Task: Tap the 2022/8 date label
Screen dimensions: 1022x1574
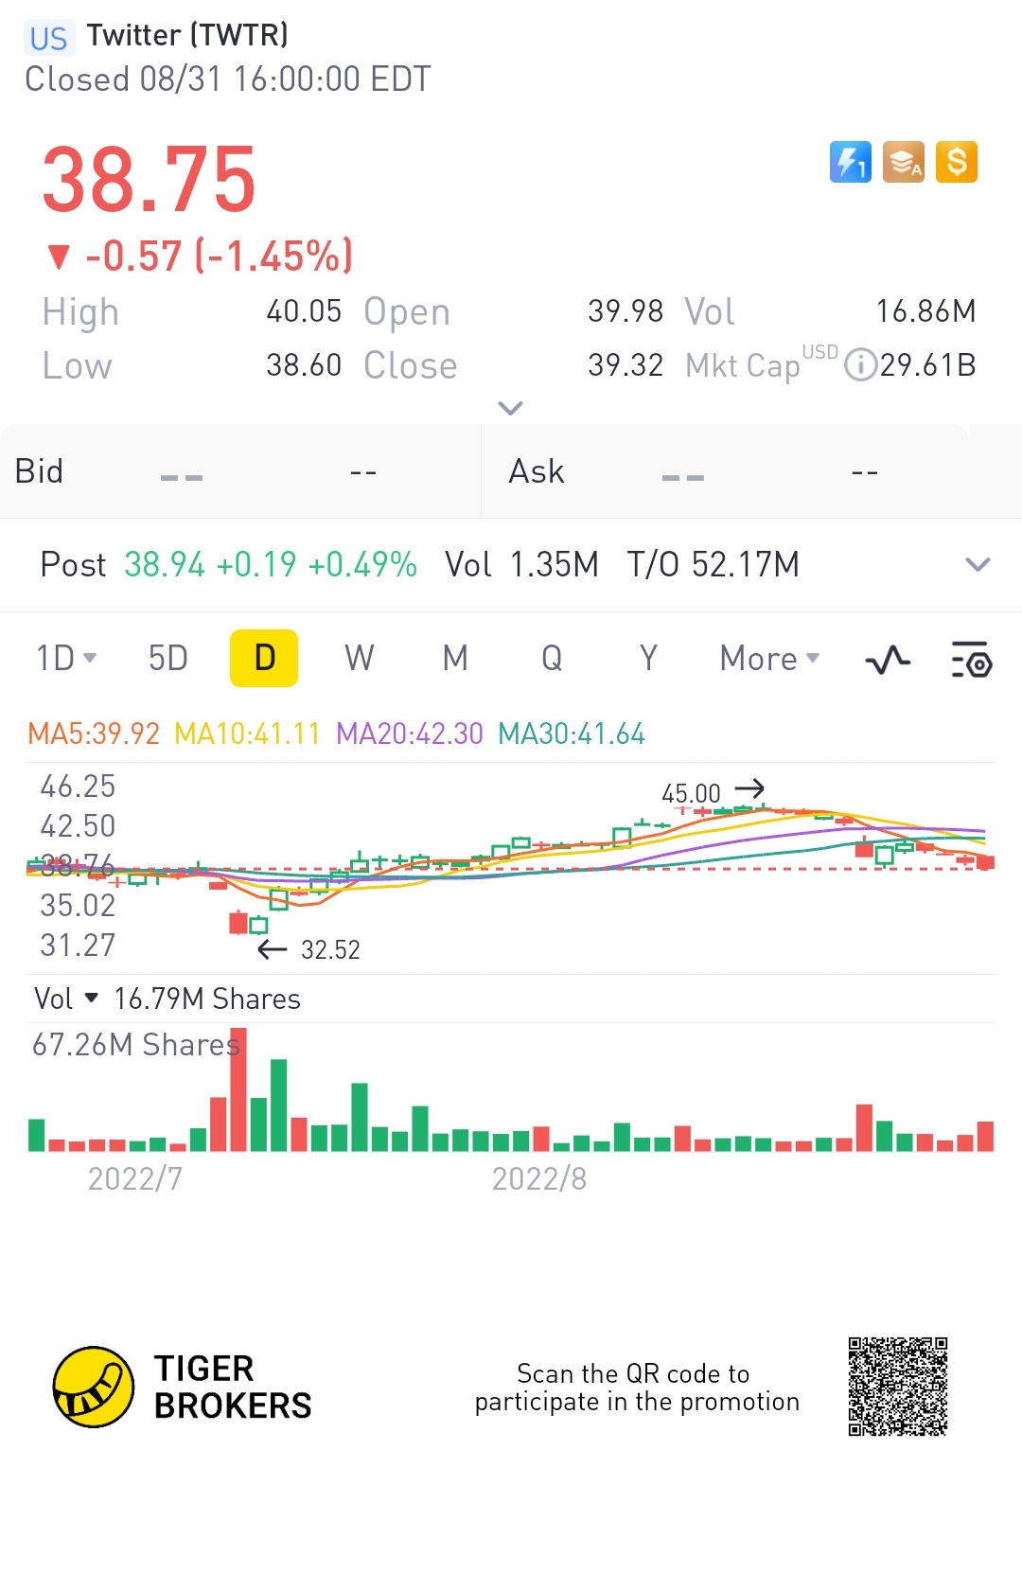Action: point(539,1178)
